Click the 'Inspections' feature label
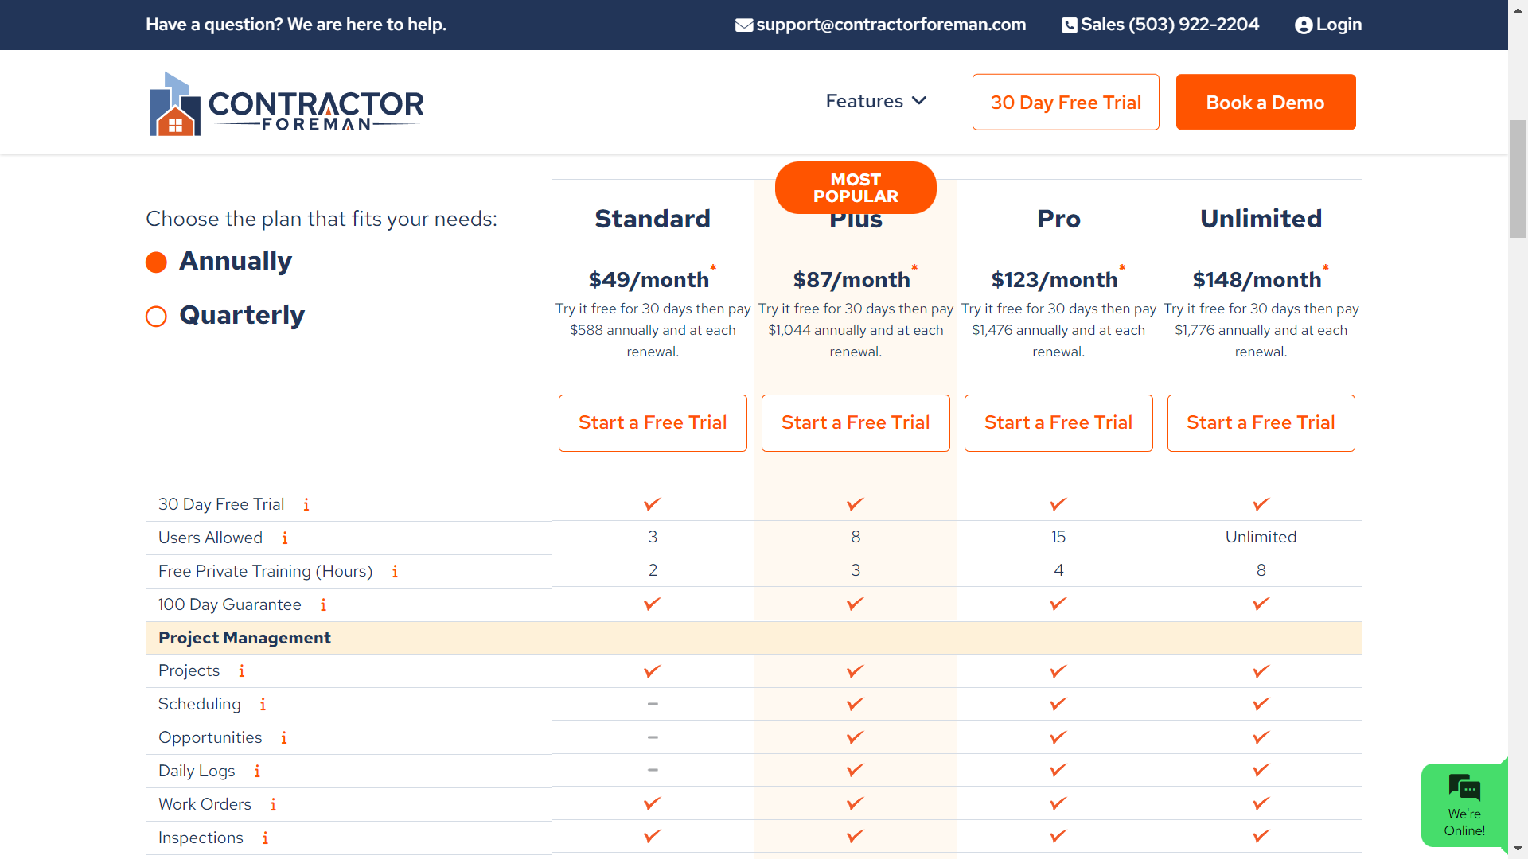This screenshot has width=1528, height=859. (x=201, y=838)
